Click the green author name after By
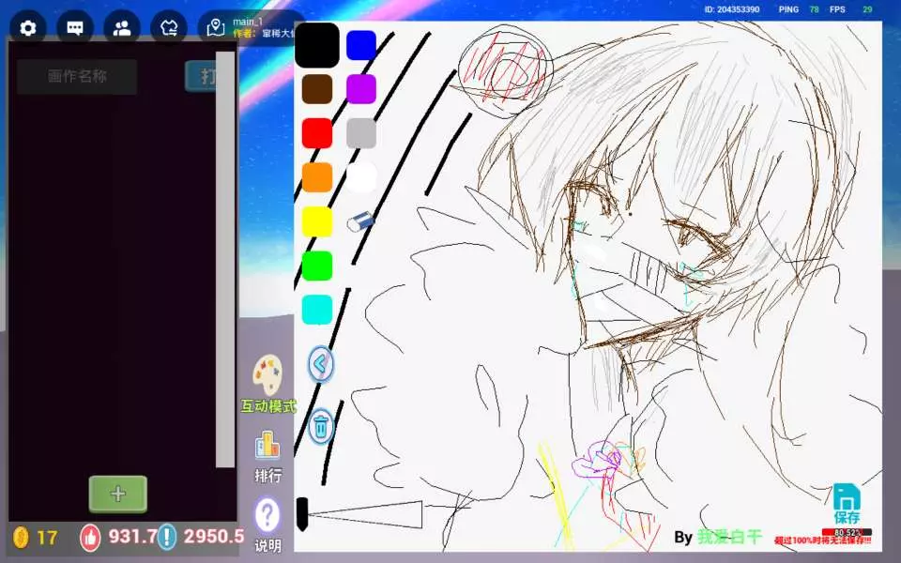The height and width of the screenshot is (563, 901). pyautogui.click(x=729, y=537)
